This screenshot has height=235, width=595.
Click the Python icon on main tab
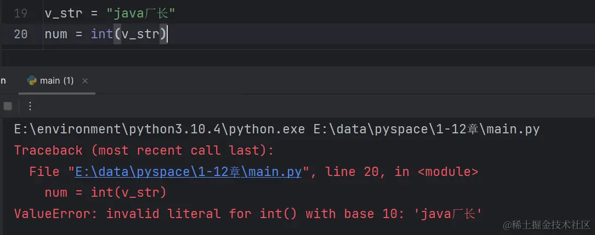32,80
